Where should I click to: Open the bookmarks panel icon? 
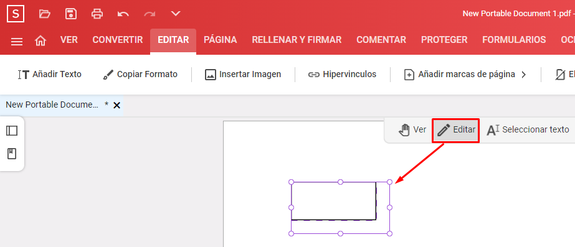click(12, 154)
